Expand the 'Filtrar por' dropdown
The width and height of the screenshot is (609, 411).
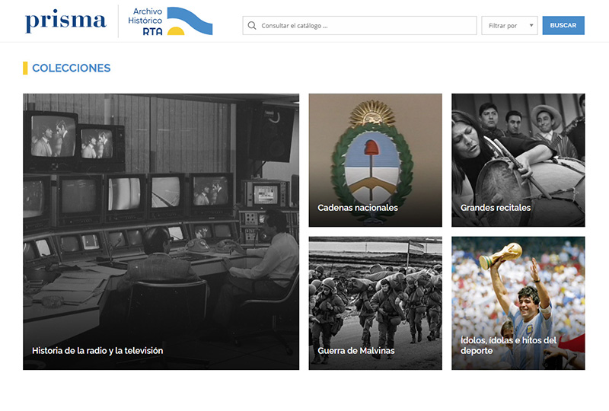509,26
